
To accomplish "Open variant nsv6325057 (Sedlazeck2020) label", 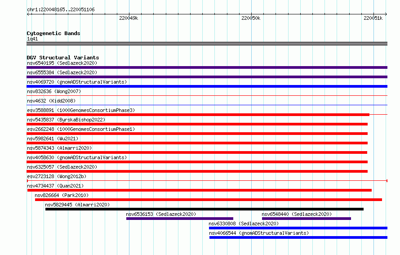I will click(62, 167).
